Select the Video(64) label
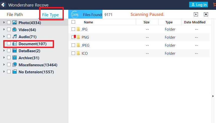 [27, 30]
